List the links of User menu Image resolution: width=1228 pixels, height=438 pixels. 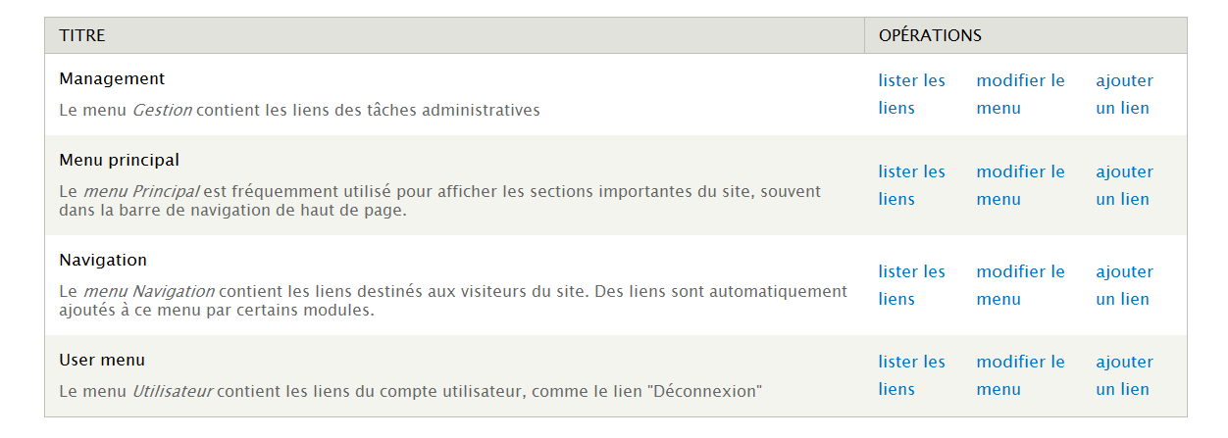click(911, 363)
